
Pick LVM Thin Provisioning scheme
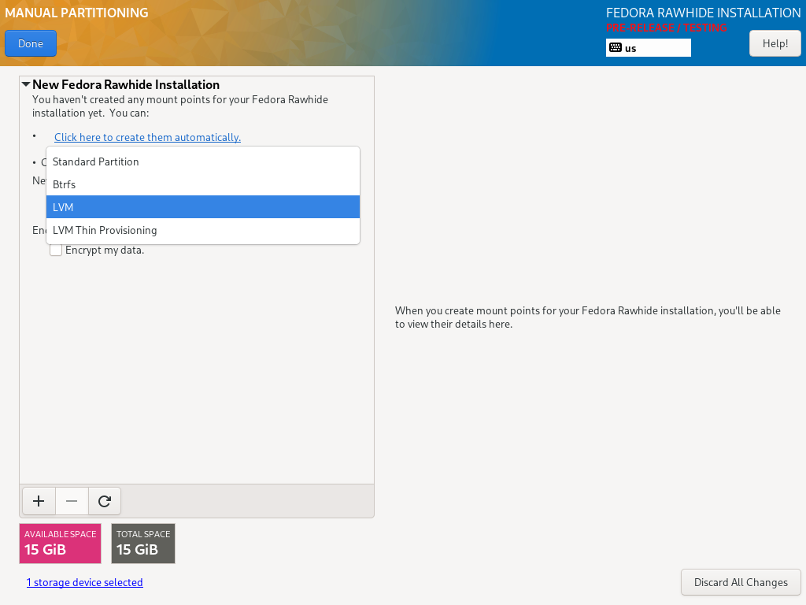203,230
